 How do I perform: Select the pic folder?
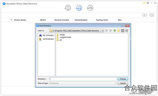pyautogui.click(x=59, y=40)
